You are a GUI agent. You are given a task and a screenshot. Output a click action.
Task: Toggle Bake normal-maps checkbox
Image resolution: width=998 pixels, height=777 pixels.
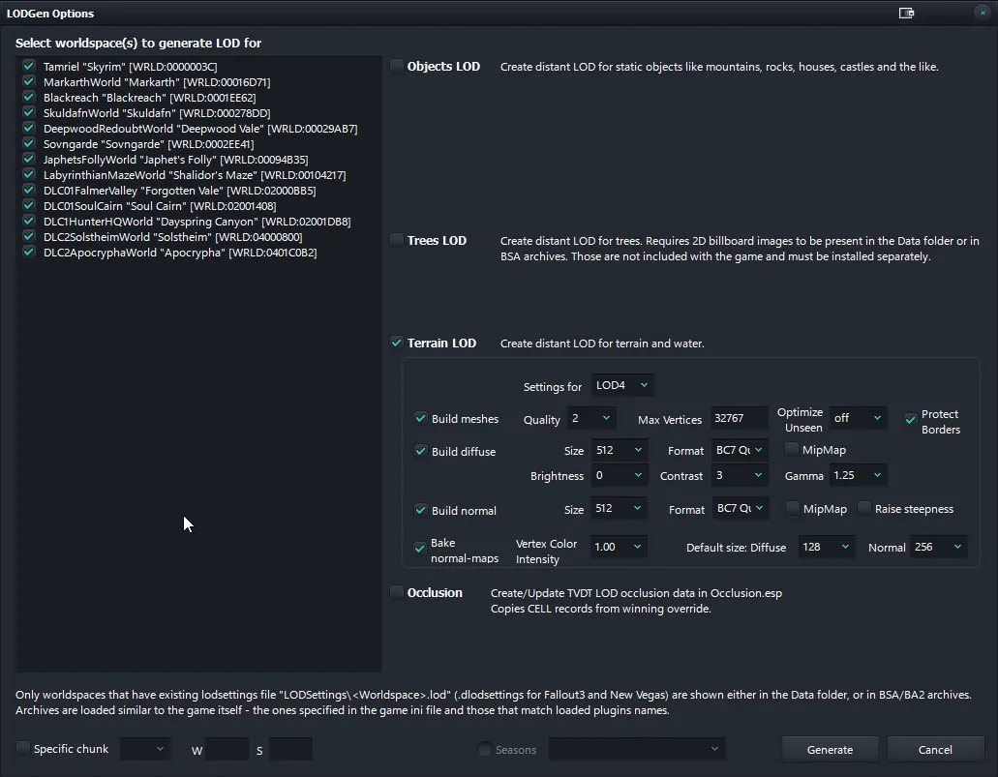point(419,548)
